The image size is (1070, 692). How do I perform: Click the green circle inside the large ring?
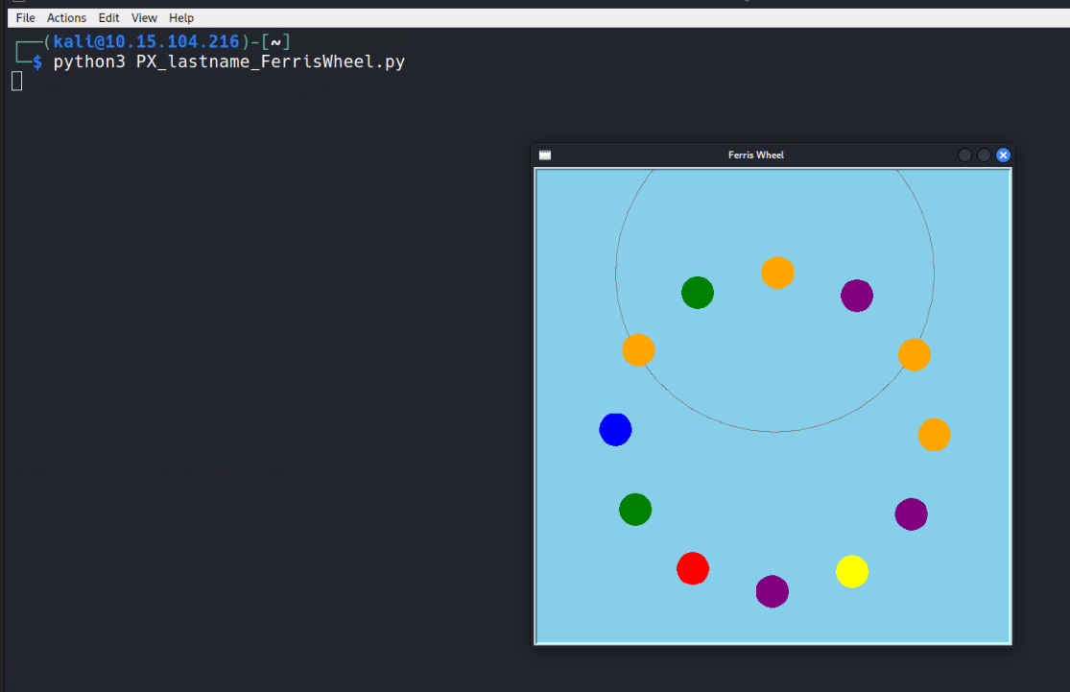pos(698,293)
